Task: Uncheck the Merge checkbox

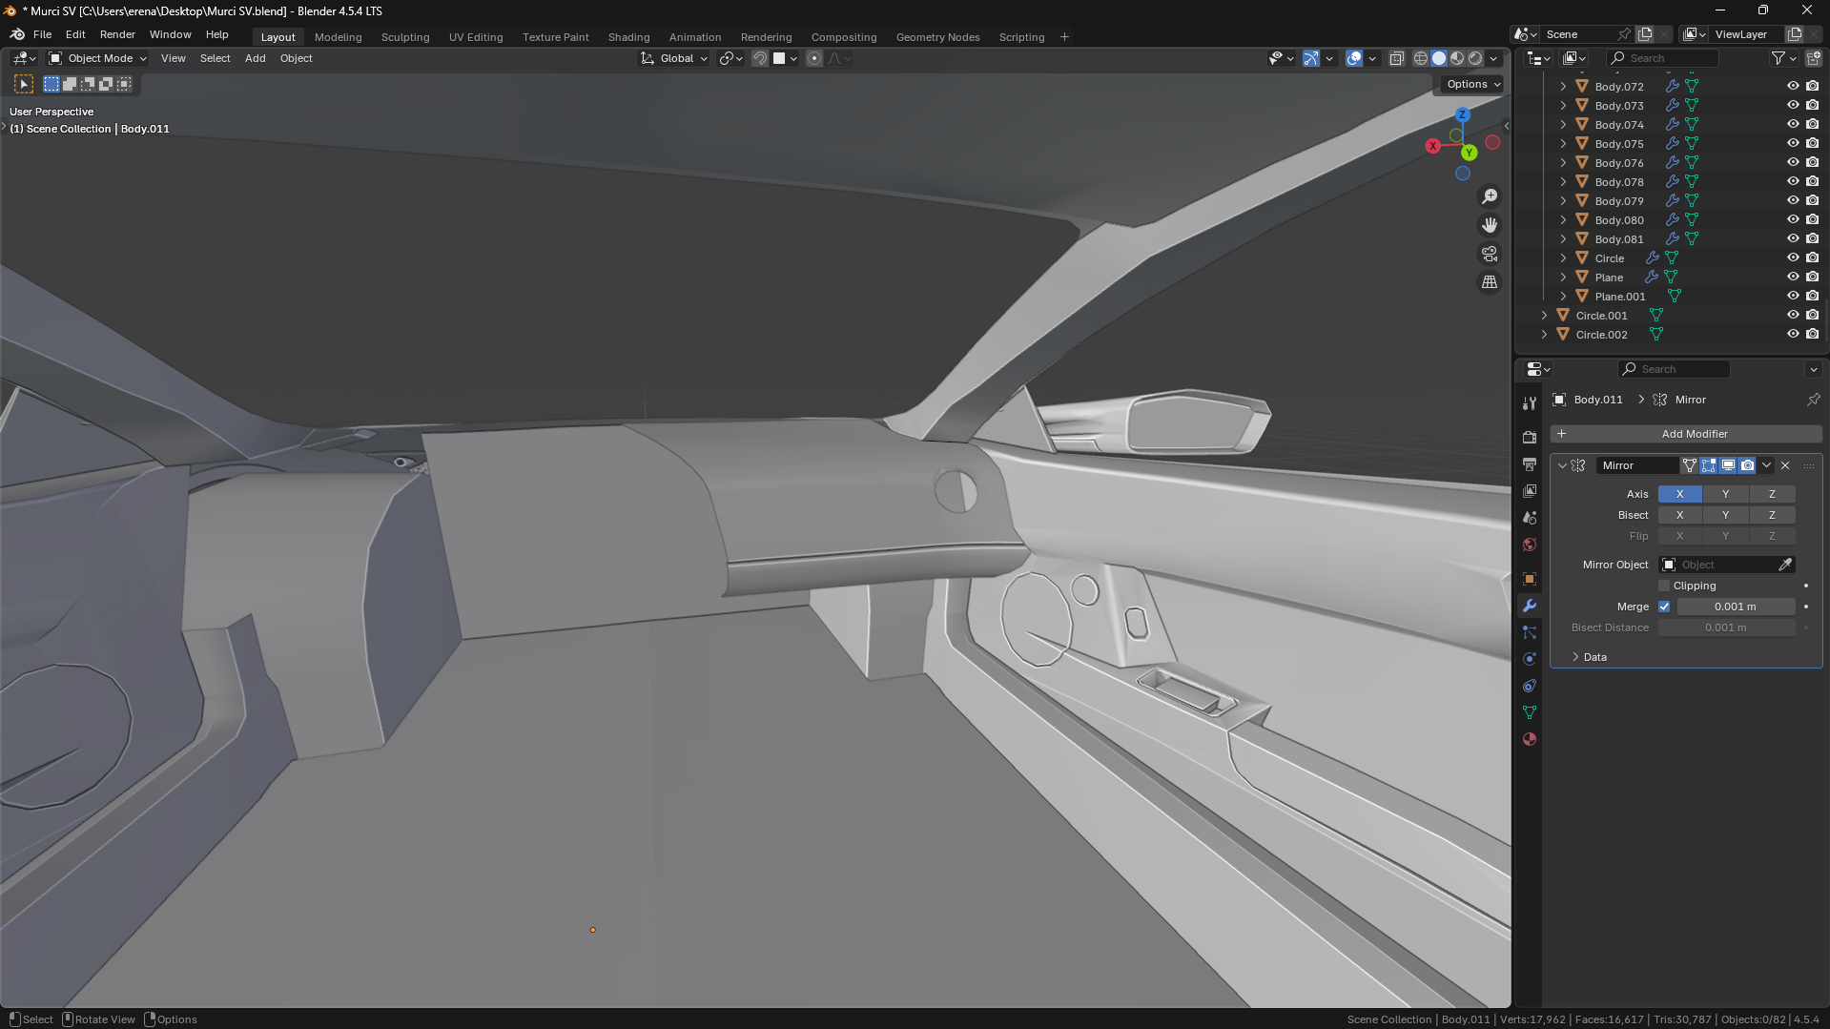Action: pos(1664,607)
